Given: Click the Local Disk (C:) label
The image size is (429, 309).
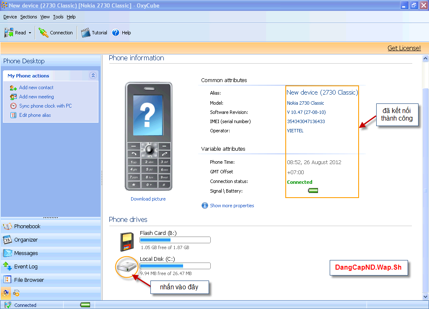Looking at the screenshot, I should click(158, 259).
